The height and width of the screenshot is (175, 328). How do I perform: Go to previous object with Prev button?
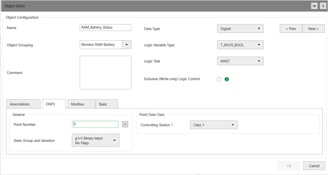pyautogui.click(x=291, y=29)
